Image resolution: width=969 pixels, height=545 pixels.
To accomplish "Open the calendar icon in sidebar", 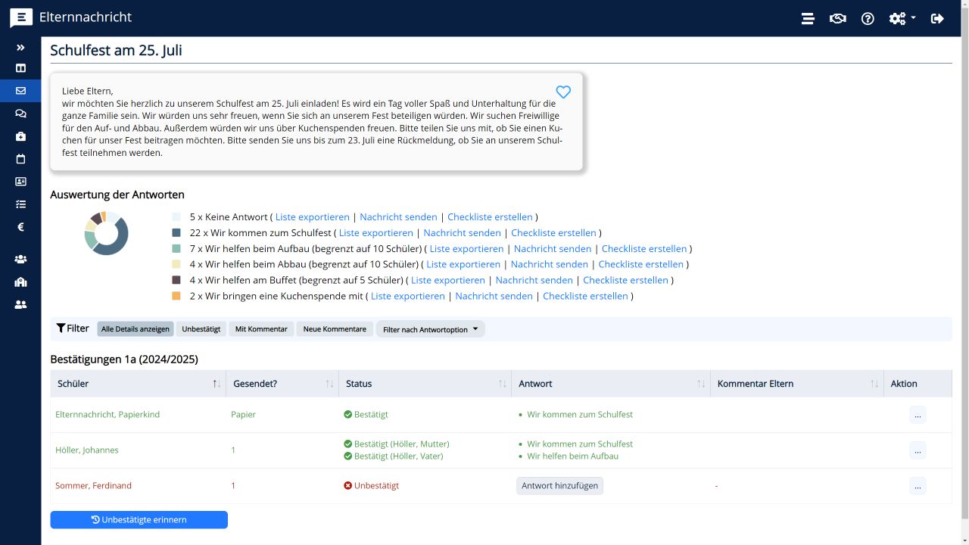I will point(20,159).
